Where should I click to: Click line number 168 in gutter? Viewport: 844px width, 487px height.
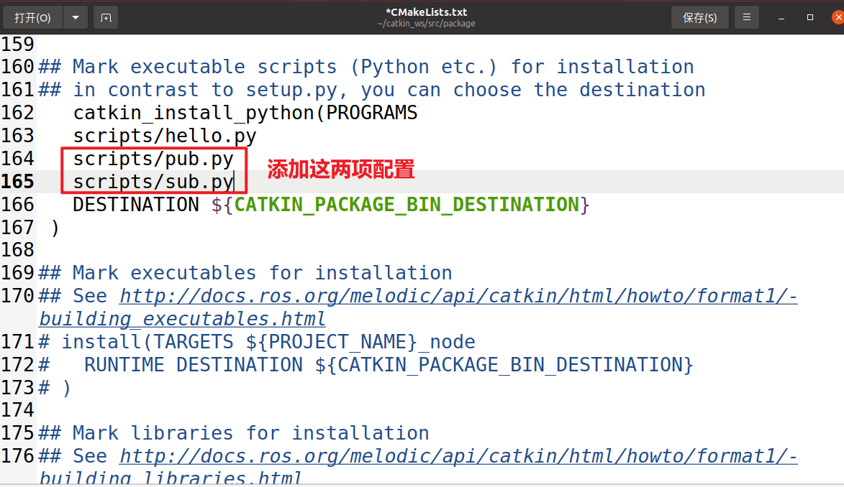pyautogui.click(x=18, y=250)
